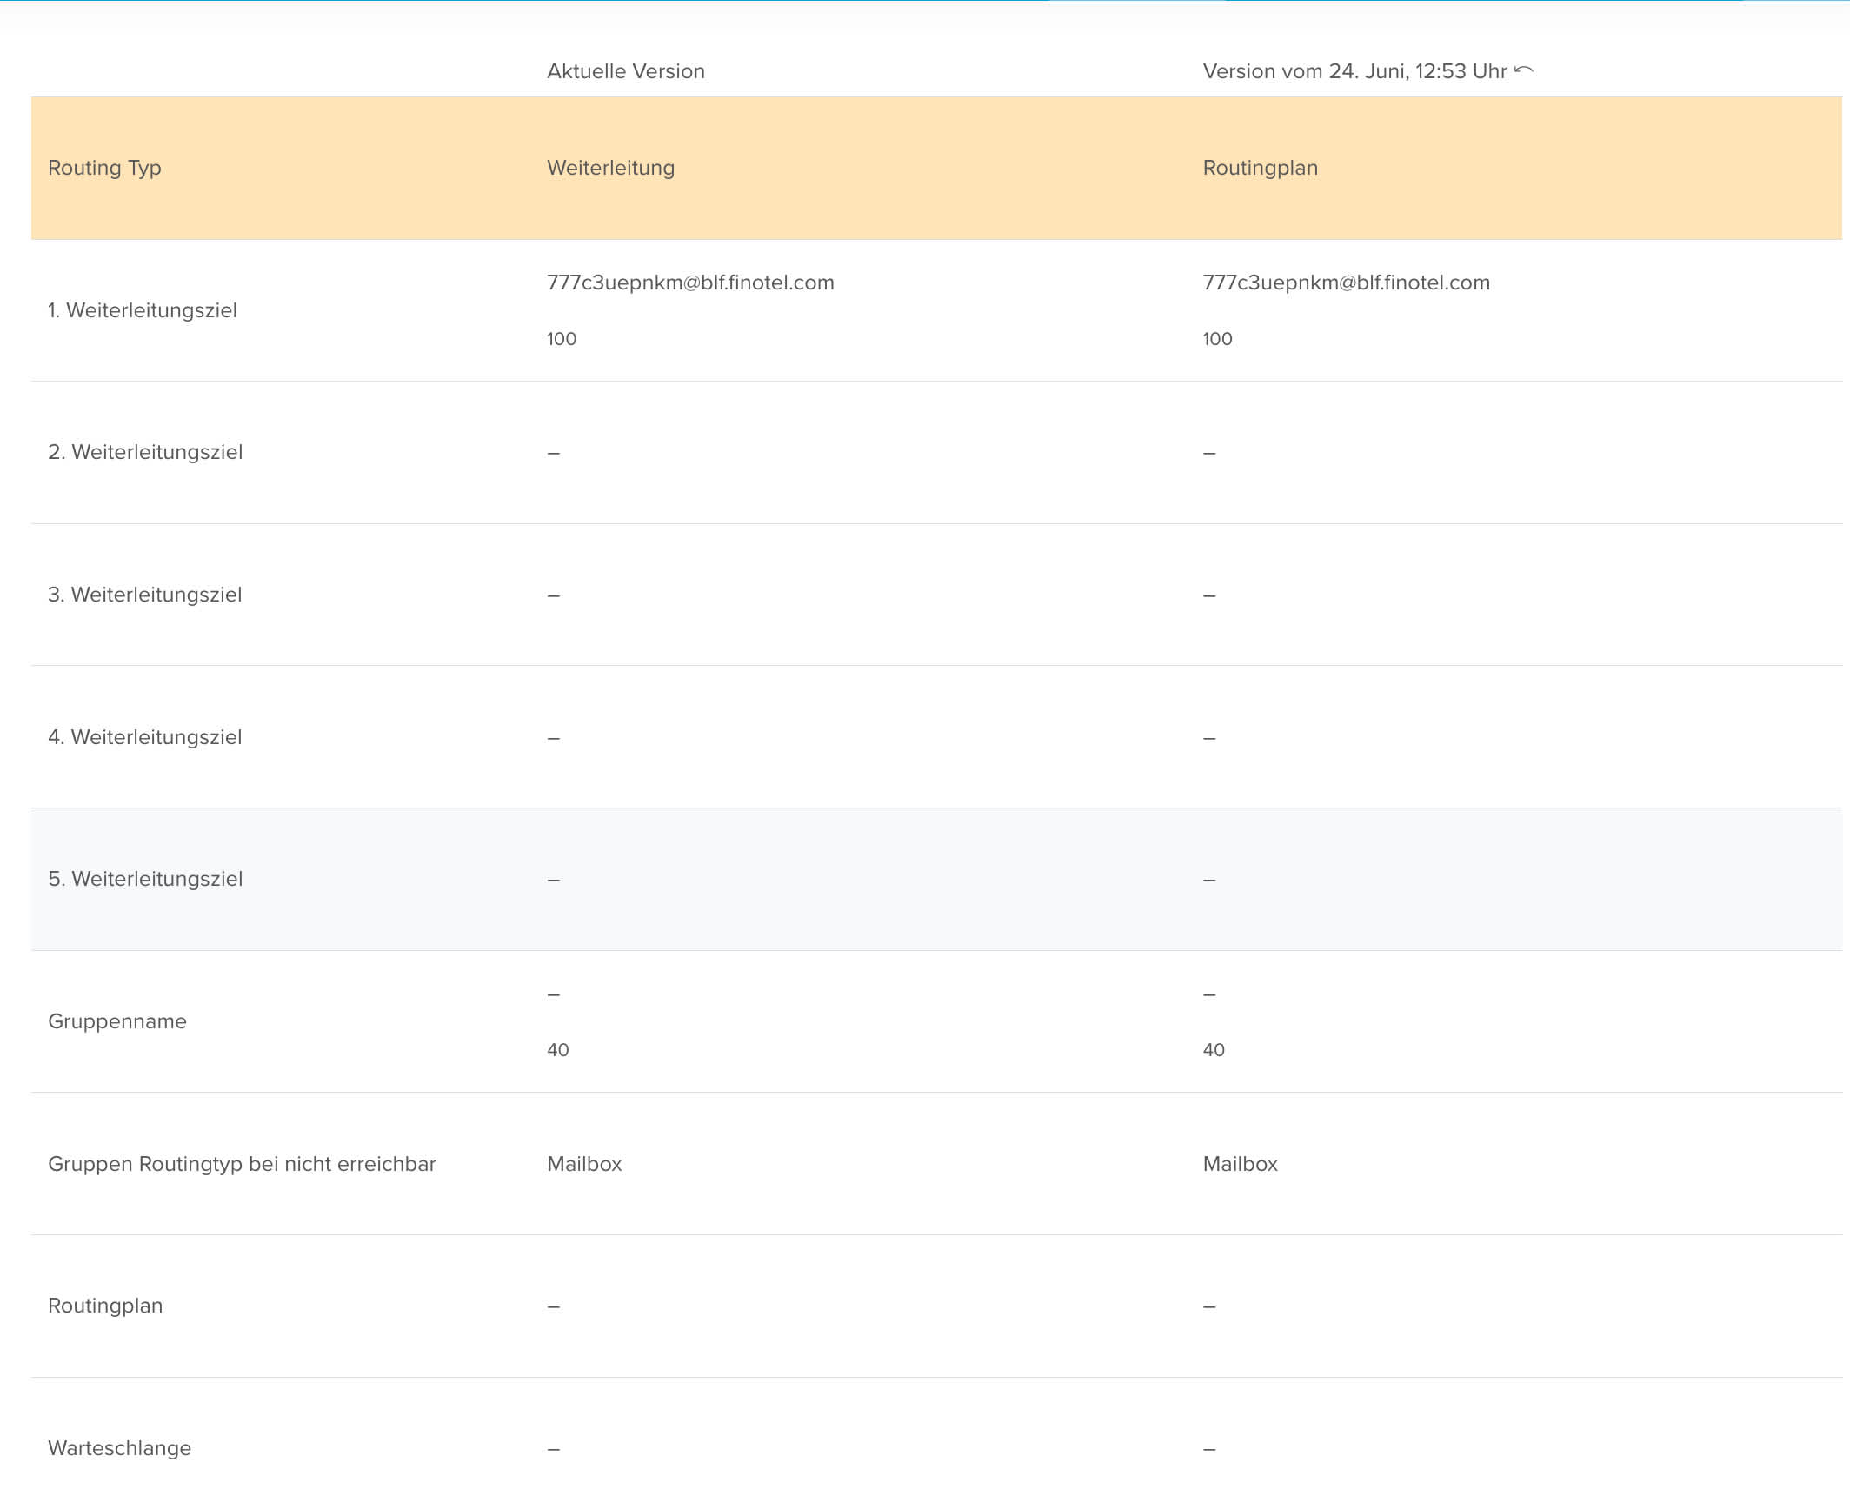Click the 'Warteschlange' row label
The width and height of the screenshot is (1850, 1509).
tap(119, 1448)
